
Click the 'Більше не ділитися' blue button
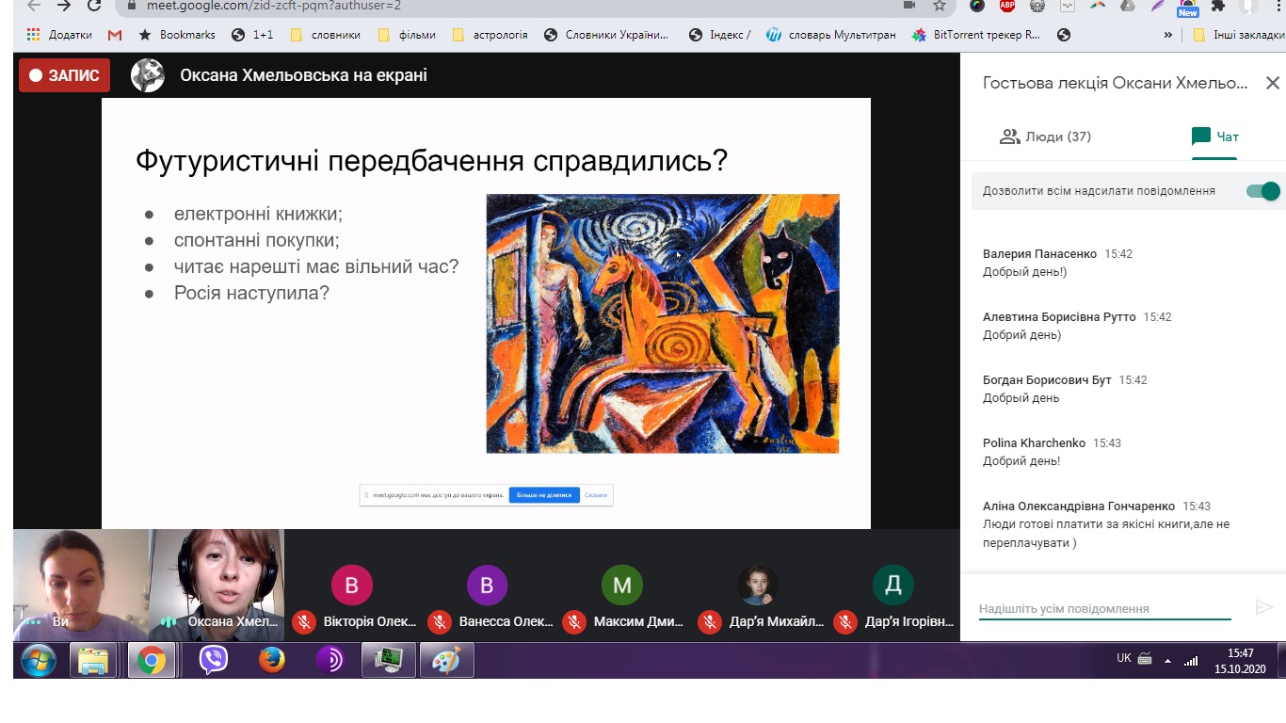(544, 495)
